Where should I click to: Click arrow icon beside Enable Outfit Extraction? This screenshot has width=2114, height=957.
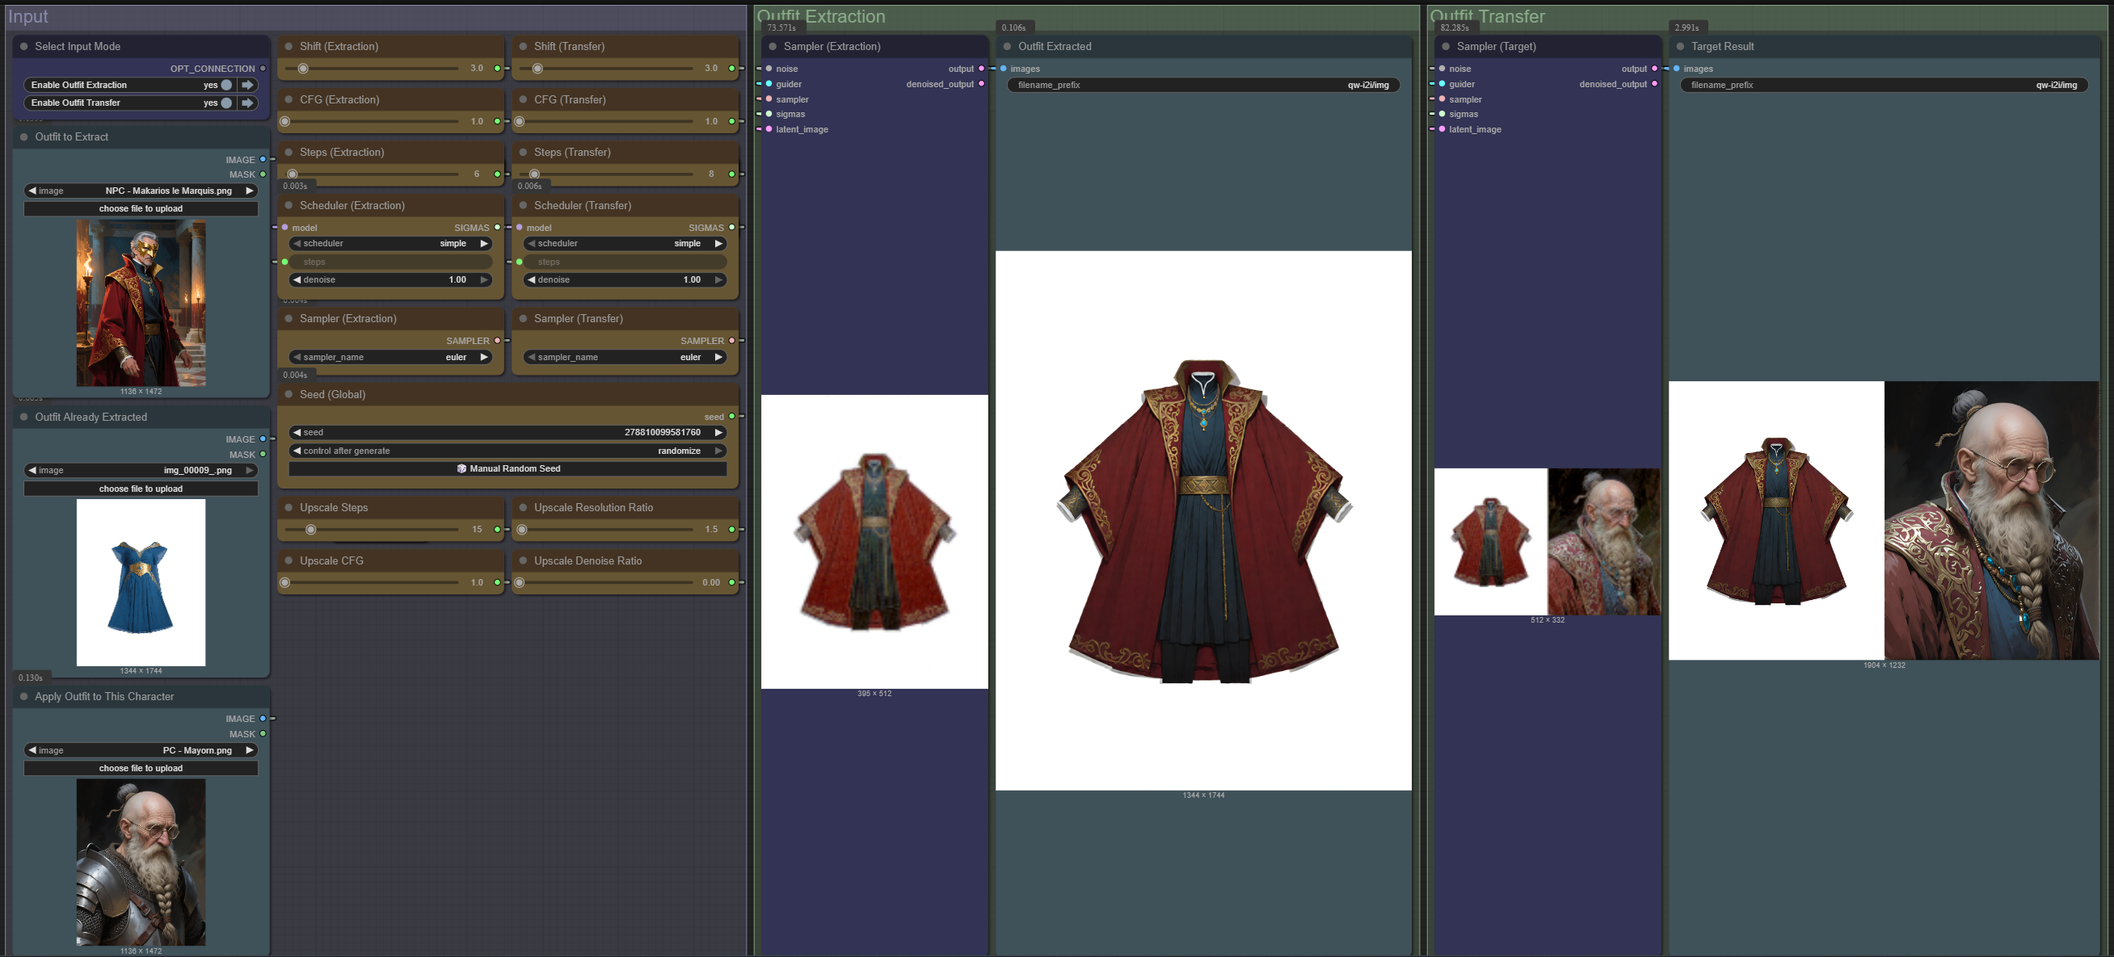(x=247, y=85)
